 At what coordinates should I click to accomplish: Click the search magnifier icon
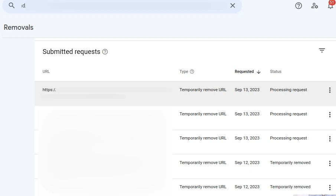12,6
